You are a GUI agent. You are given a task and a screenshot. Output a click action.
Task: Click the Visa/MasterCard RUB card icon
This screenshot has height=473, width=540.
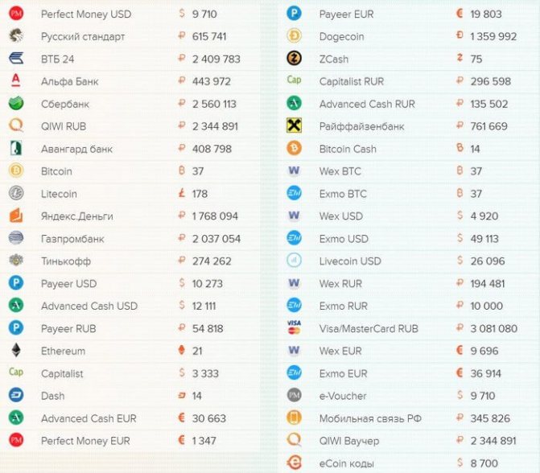(294, 328)
